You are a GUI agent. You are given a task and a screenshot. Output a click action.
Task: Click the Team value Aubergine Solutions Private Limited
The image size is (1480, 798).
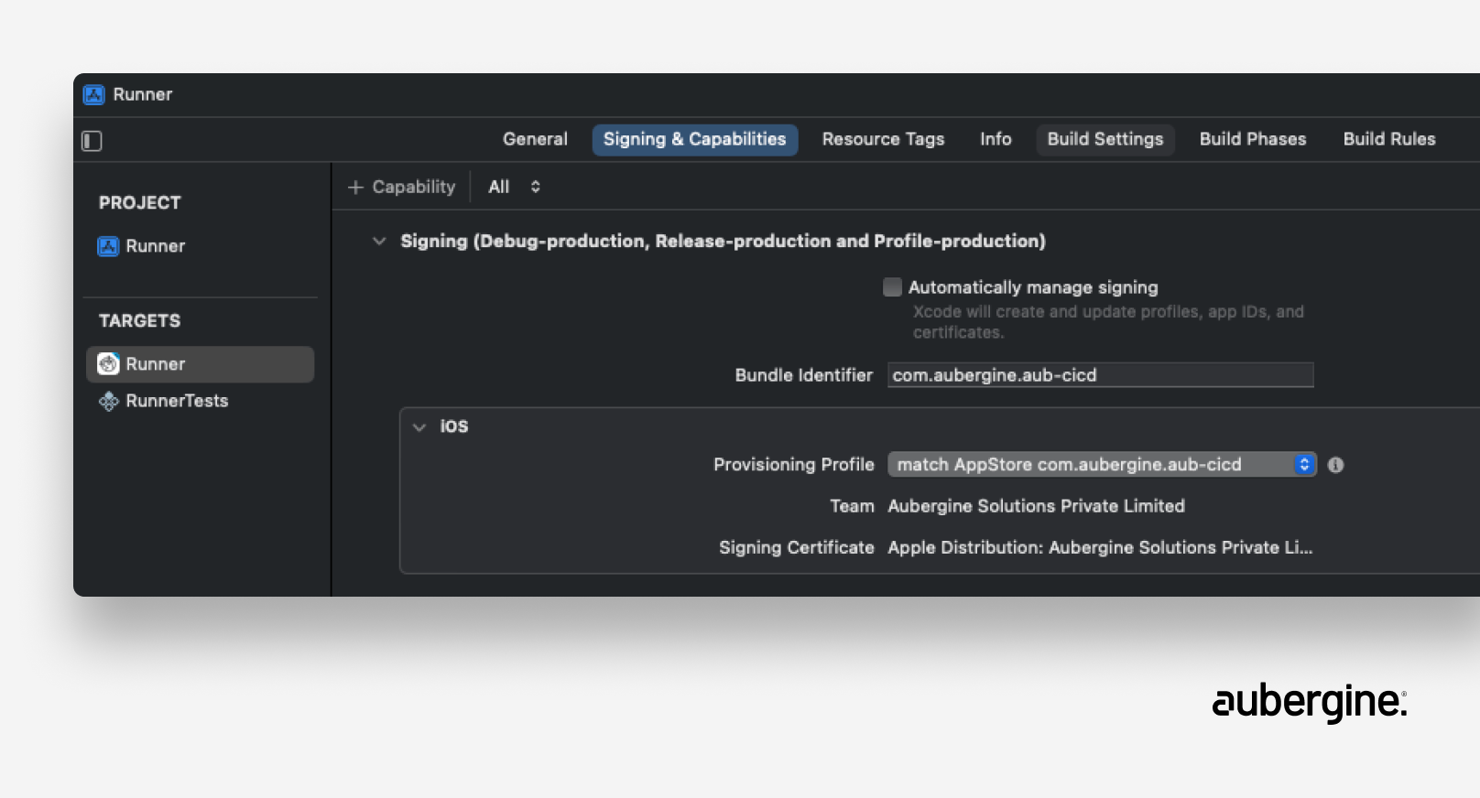[x=1036, y=506]
